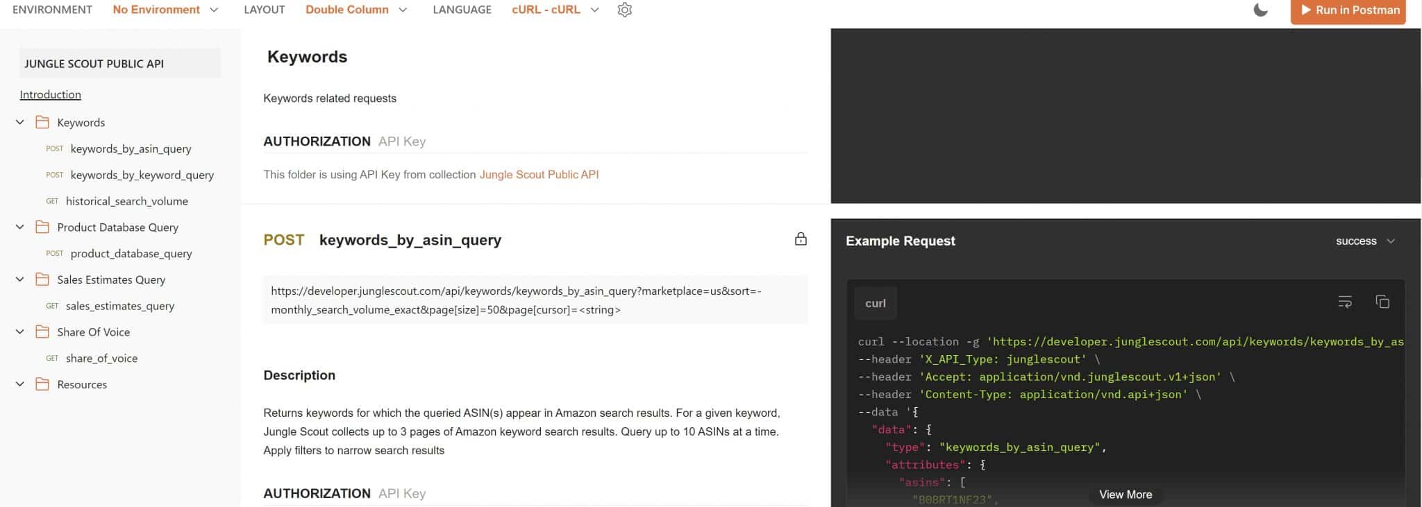The image size is (1422, 507).
Task: Click the JUNGLE SCOUT PUBLIC API header
Action: pyautogui.click(x=119, y=63)
